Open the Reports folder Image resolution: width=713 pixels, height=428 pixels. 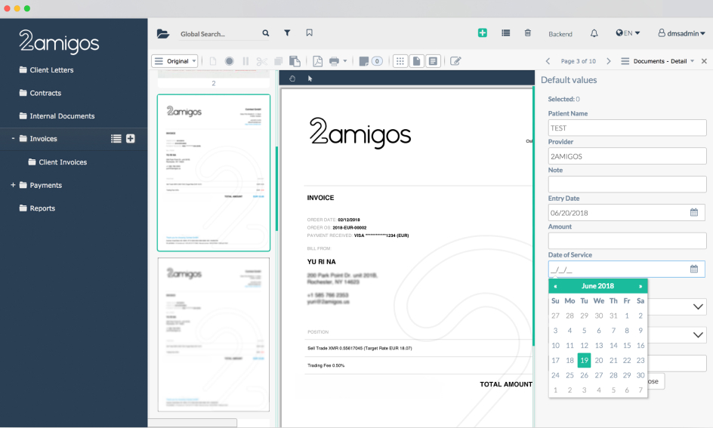pyautogui.click(x=42, y=208)
